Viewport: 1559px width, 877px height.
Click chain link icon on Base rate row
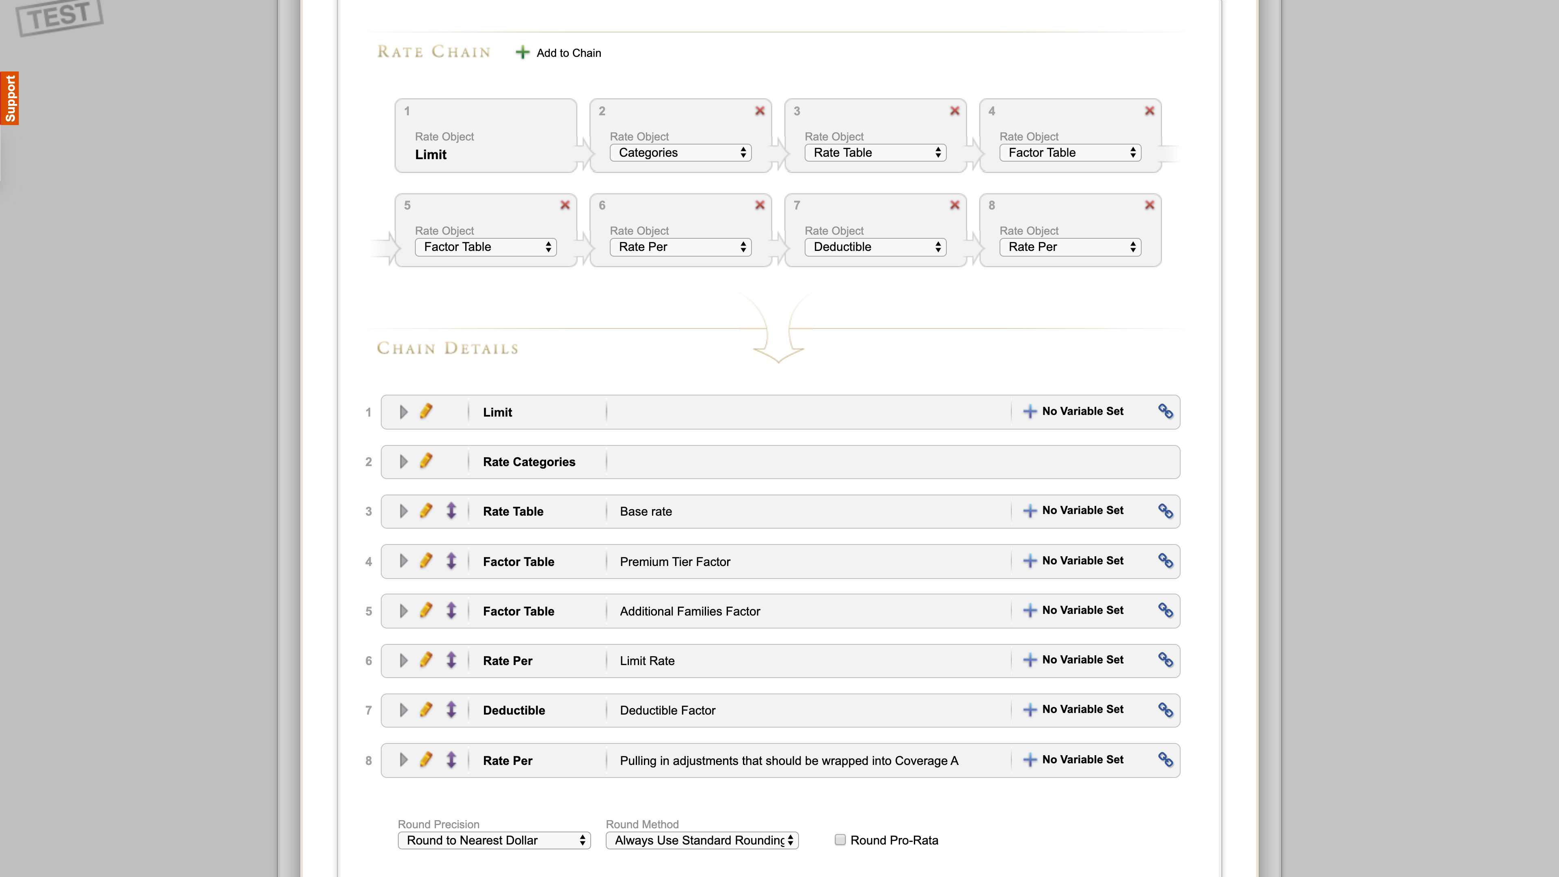[x=1166, y=511]
